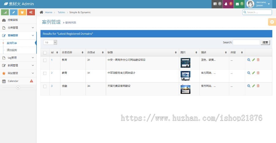Open Calendar in the sidebar

[x=18, y=81]
